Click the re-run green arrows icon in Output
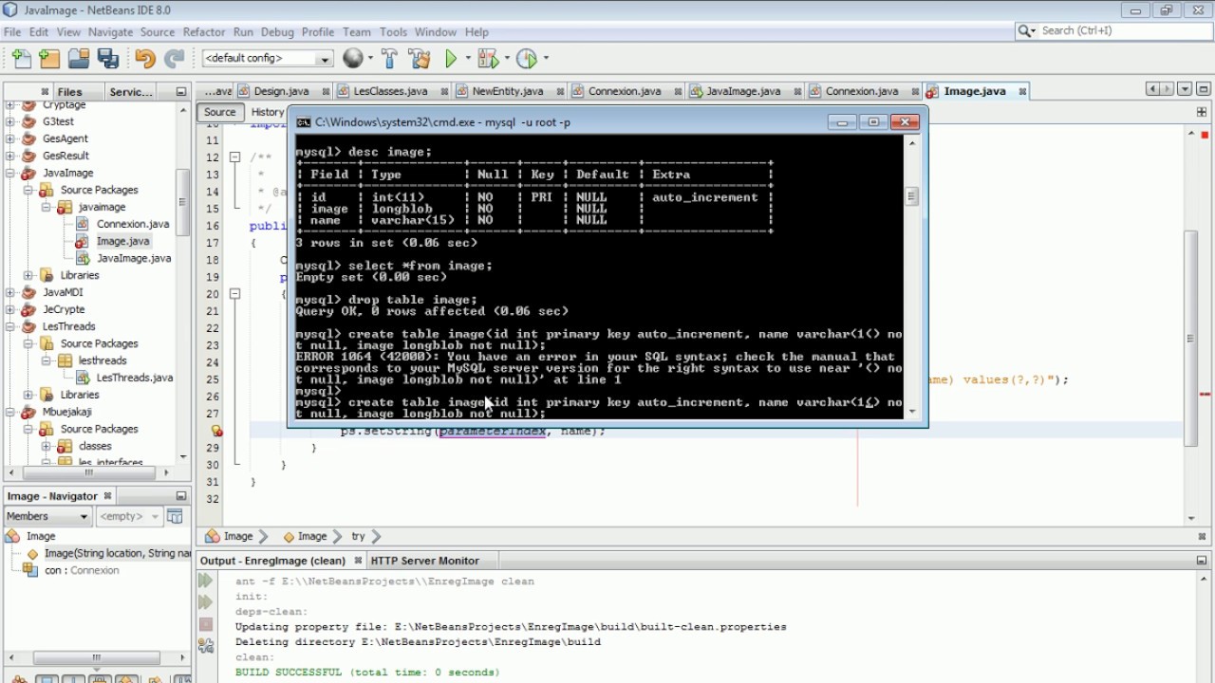 click(x=206, y=582)
